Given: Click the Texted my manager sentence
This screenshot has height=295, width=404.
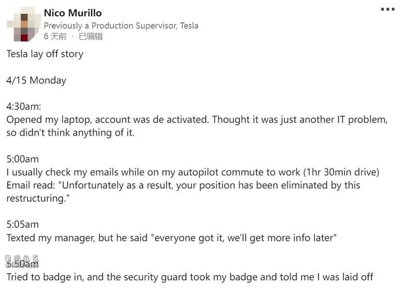Looking at the screenshot, I should pyautogui.click(x=172, y=238).
